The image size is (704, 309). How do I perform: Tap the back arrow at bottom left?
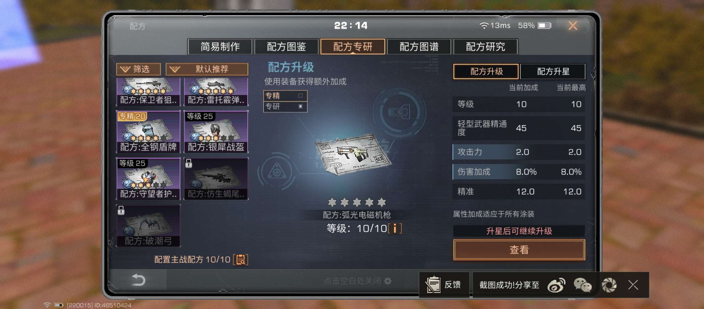139,280
